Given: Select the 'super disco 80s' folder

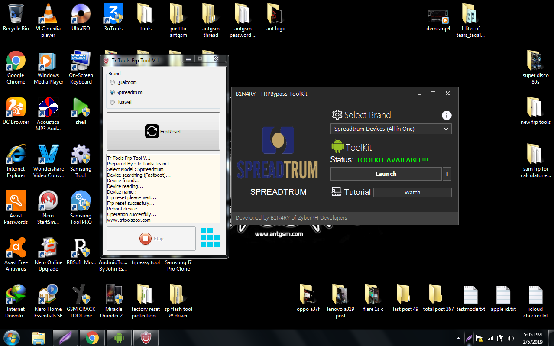Looking at the screenshot, I should click(x=535, y=68).
